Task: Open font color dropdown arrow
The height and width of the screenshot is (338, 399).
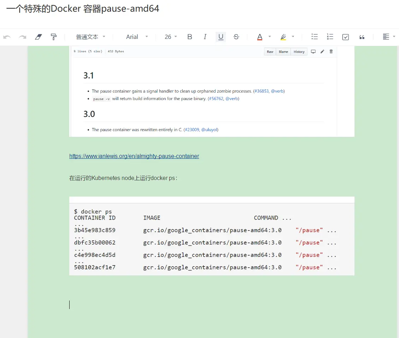Action: pos(270,37)
